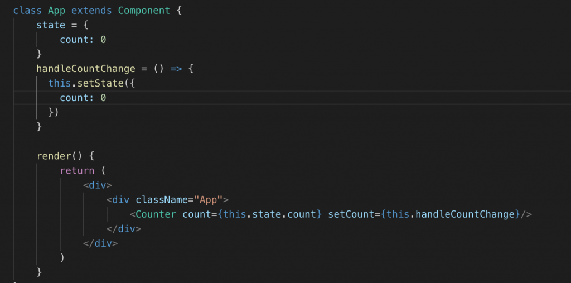Click the 'return' keyword
Screen dimensions: 571x283
(x=77, y=171)
